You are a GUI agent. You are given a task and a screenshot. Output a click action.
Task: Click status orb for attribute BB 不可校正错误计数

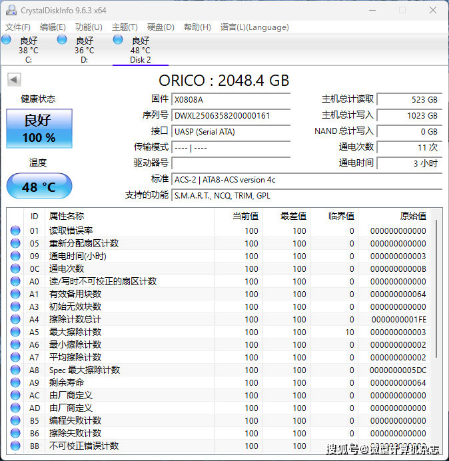pos(15,446)
